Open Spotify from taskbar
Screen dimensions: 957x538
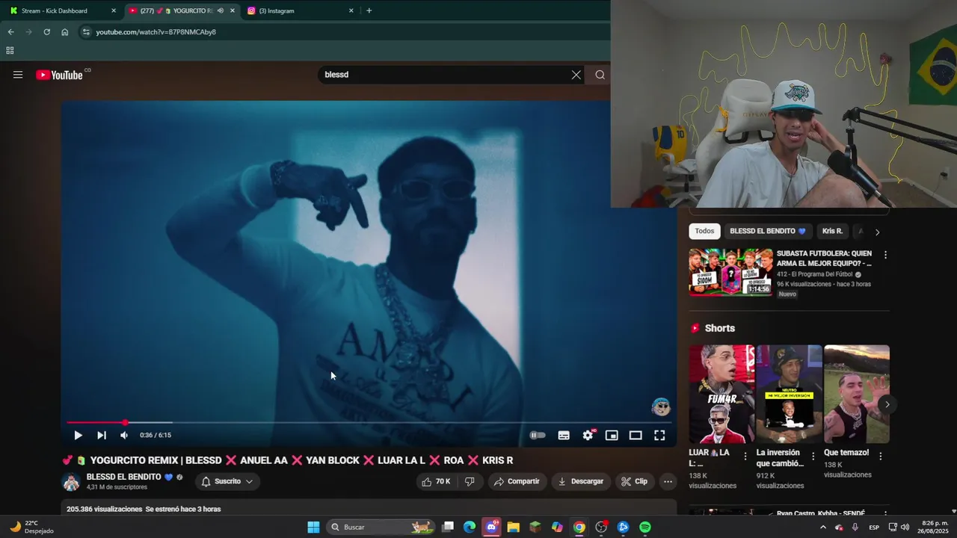pos(644,527)
